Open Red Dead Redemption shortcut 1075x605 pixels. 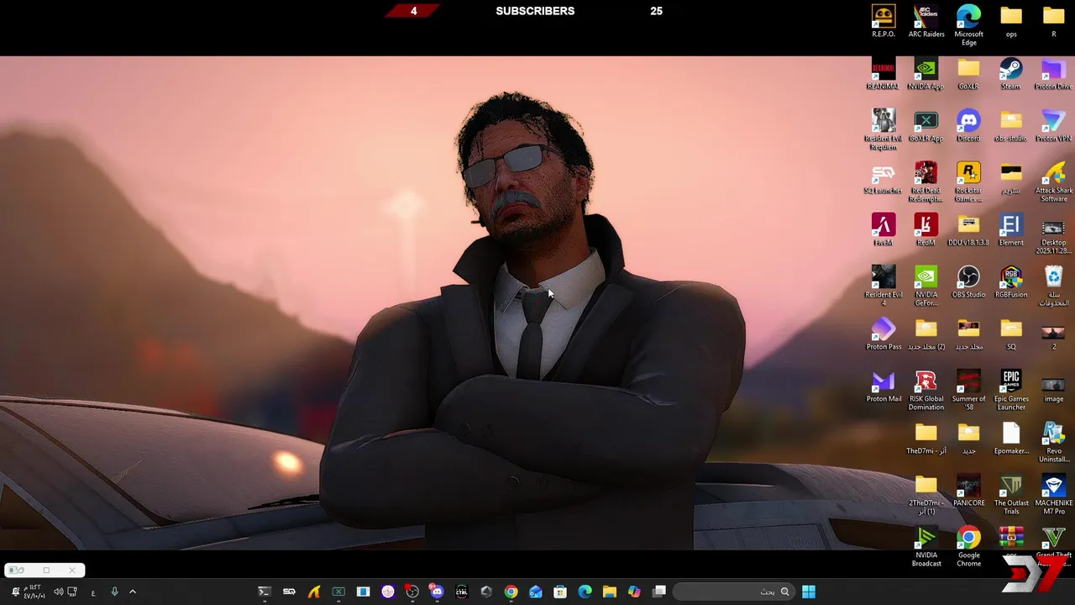tap(926, 181)
